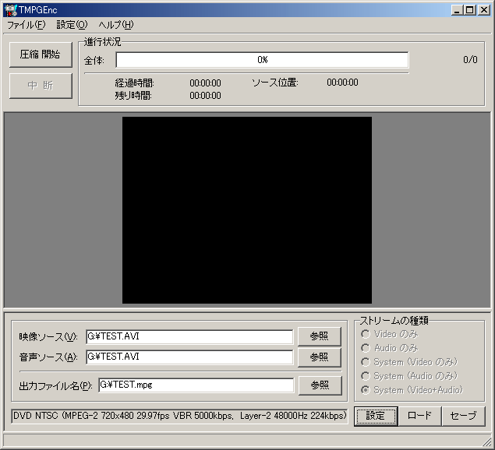The height and width of the screenshot is (450, 495).
Task: Browse output file with 参照 button
Action: [320, 385]
